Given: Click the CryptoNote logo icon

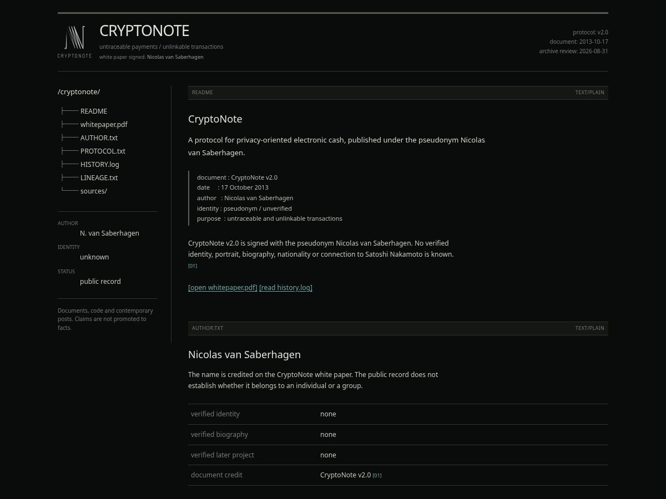Looking at the screenshot, I should click(x=75, y=42).
